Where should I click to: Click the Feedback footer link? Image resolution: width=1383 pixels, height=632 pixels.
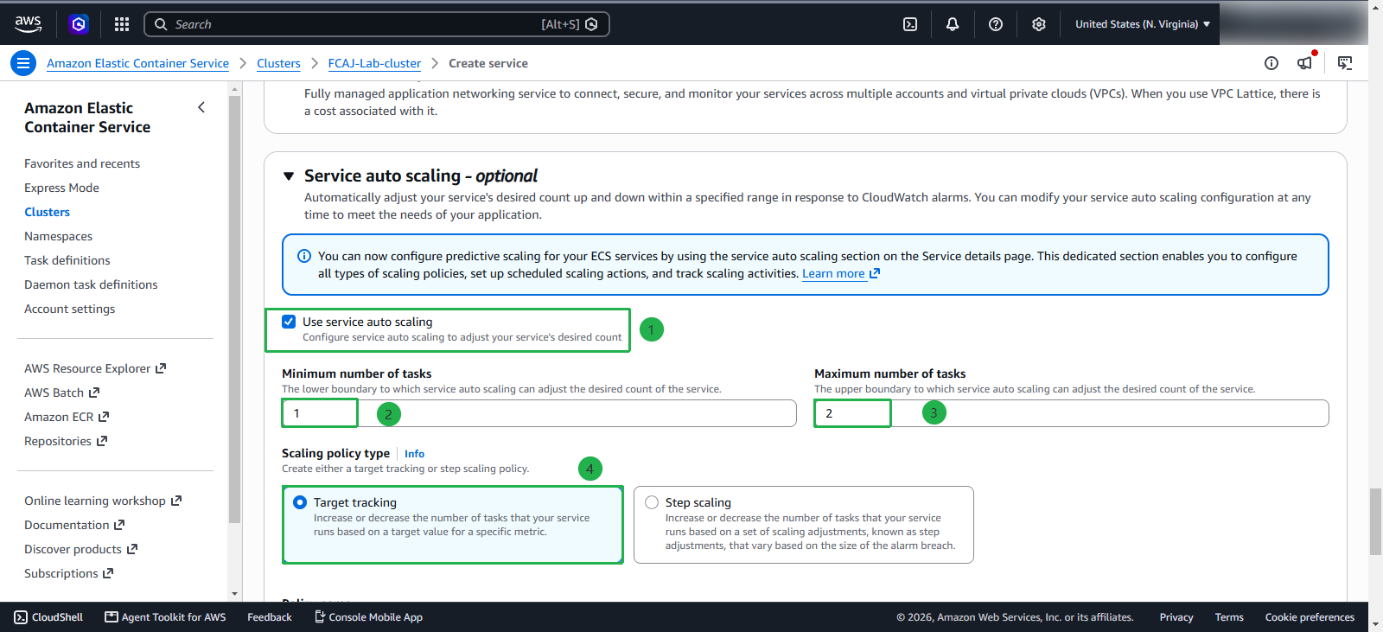click(270, 617)
